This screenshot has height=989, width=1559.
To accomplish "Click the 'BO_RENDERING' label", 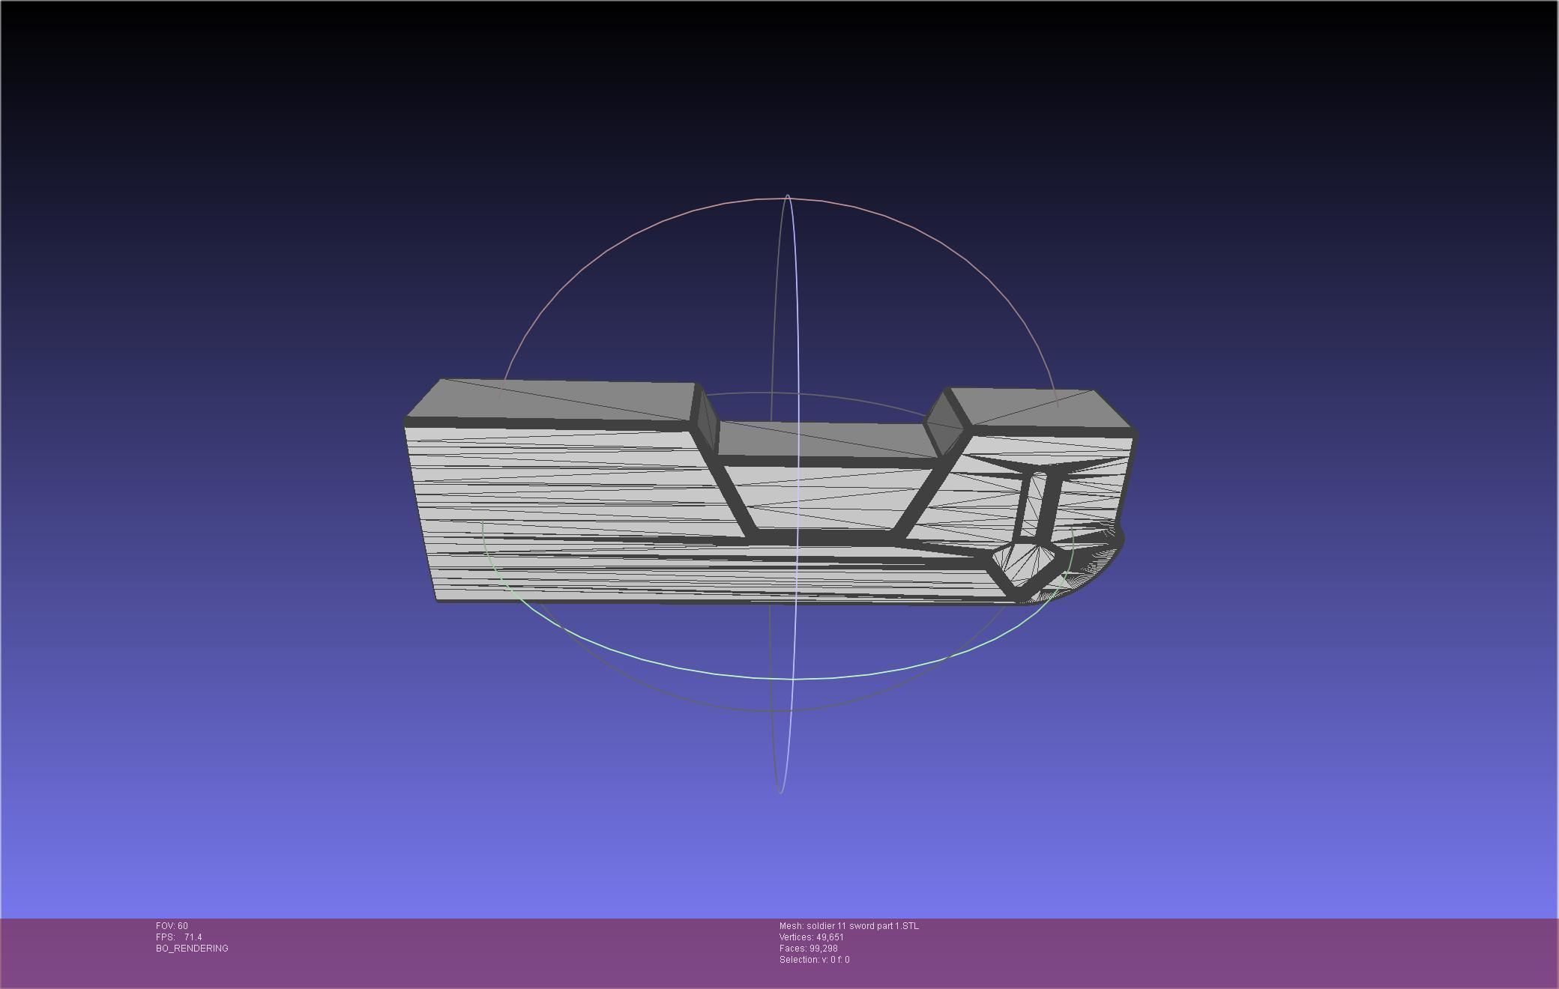I will (192, 949).
